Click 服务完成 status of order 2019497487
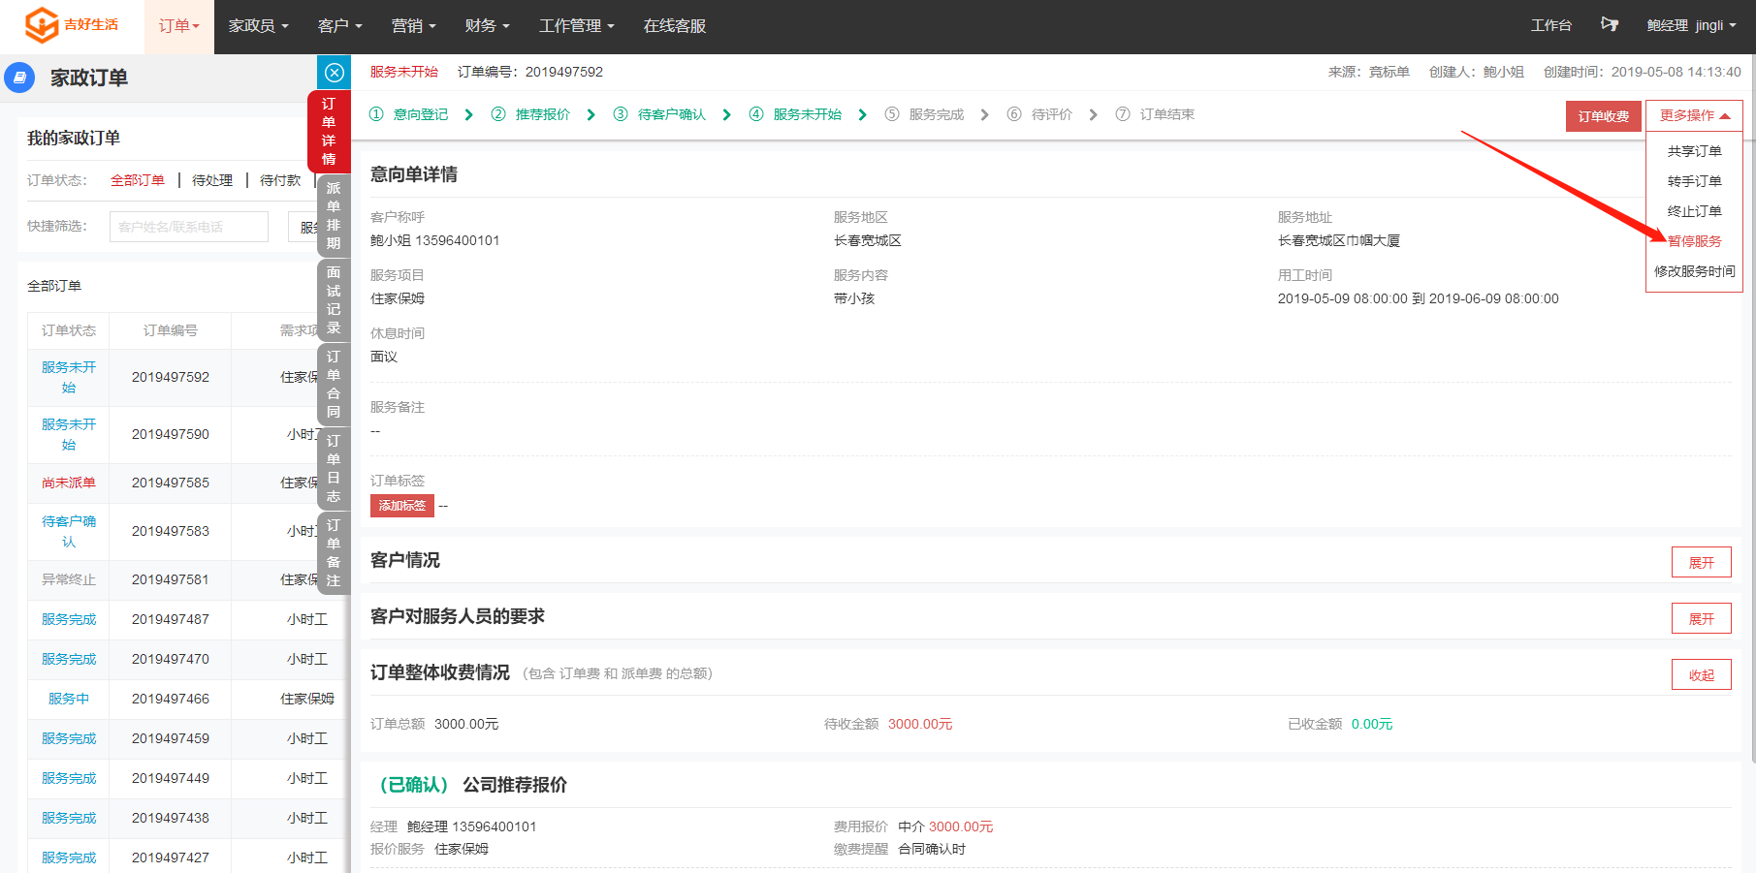Viewport: 1756px width, 873px height. point(69,619)
